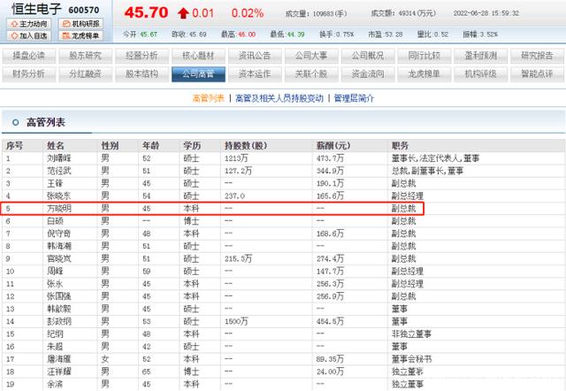566x391 pixels.
Task: Click the 主力动向 button
Action: pyautogui.click(x=29, y=24)
